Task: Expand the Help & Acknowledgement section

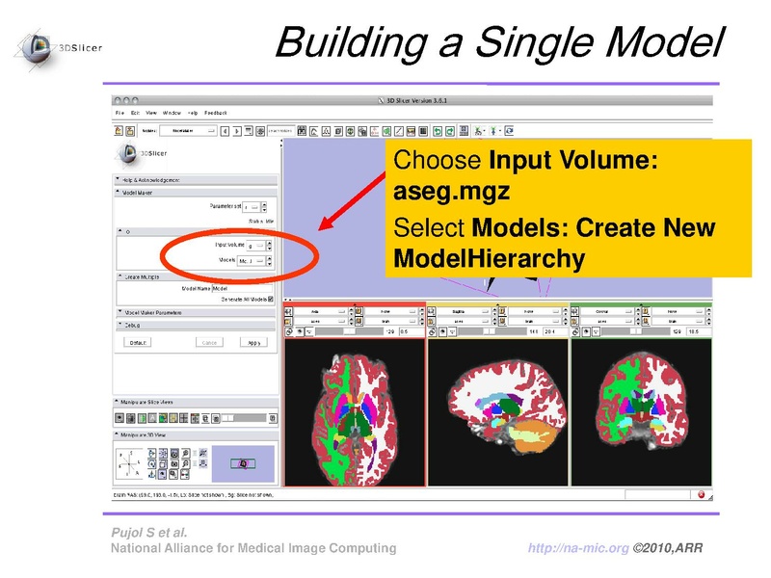Action: click(x=197, y=180)
